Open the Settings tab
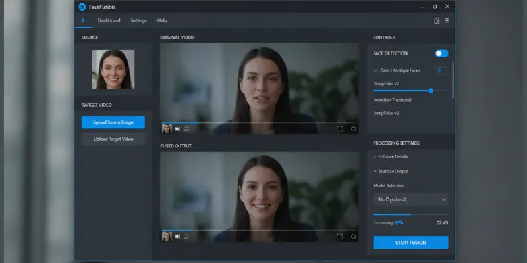The width and height of the screenshot is (527, 263). click(138, 20)
